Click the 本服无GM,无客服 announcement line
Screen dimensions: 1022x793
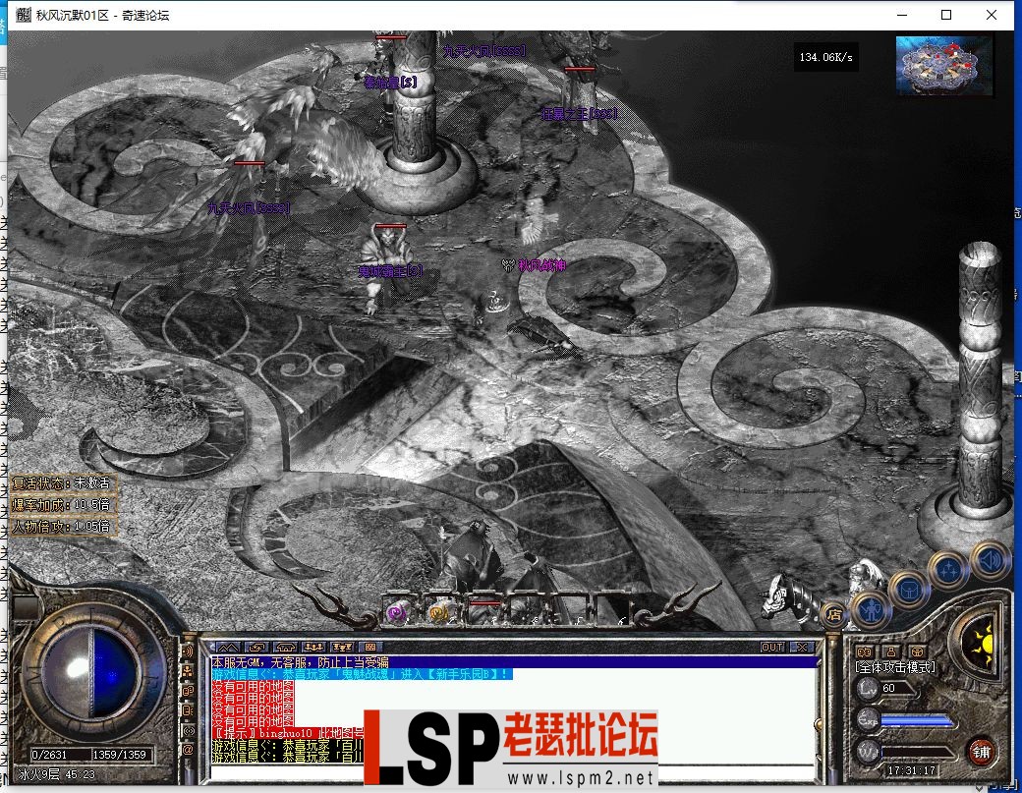click(x=300, y=662)
